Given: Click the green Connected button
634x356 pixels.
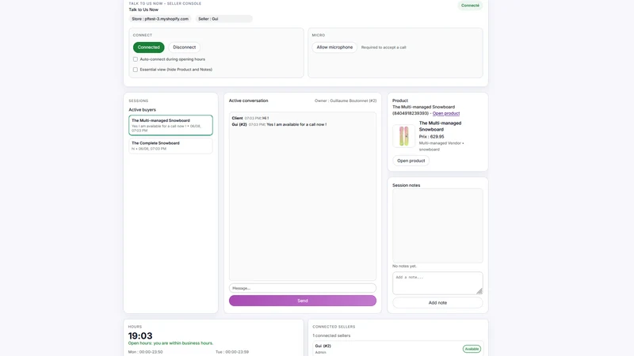Looking at the screenshot, I should (x=148, y=47).
